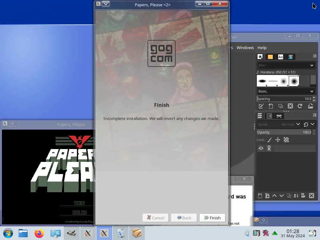The image size is (320, 240).
Task: Delete layer icon in layers panel
Action: click(x=312, y=196)
